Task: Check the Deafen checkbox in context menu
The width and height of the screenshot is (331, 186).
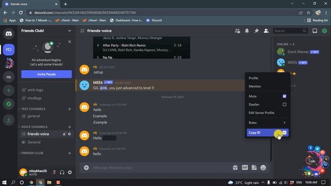Action: 284,104
